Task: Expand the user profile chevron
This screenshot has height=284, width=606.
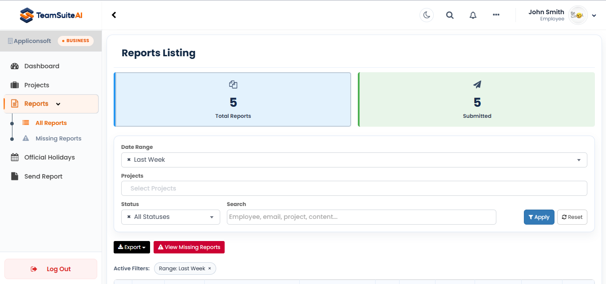Action: click(x=594, y=16)
